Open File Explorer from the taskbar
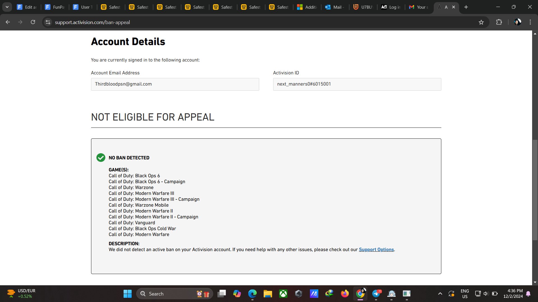538x302 pixels. tap(268, 294)
